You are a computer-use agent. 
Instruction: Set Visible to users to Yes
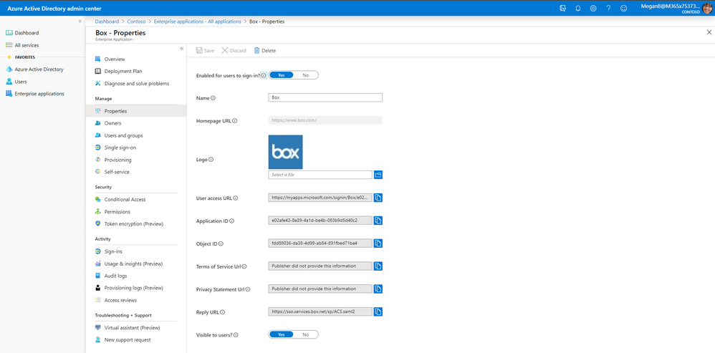(x=282, y=334)
